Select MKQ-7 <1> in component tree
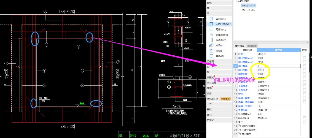Screen dimensions: 312x138 coord(248,6)
